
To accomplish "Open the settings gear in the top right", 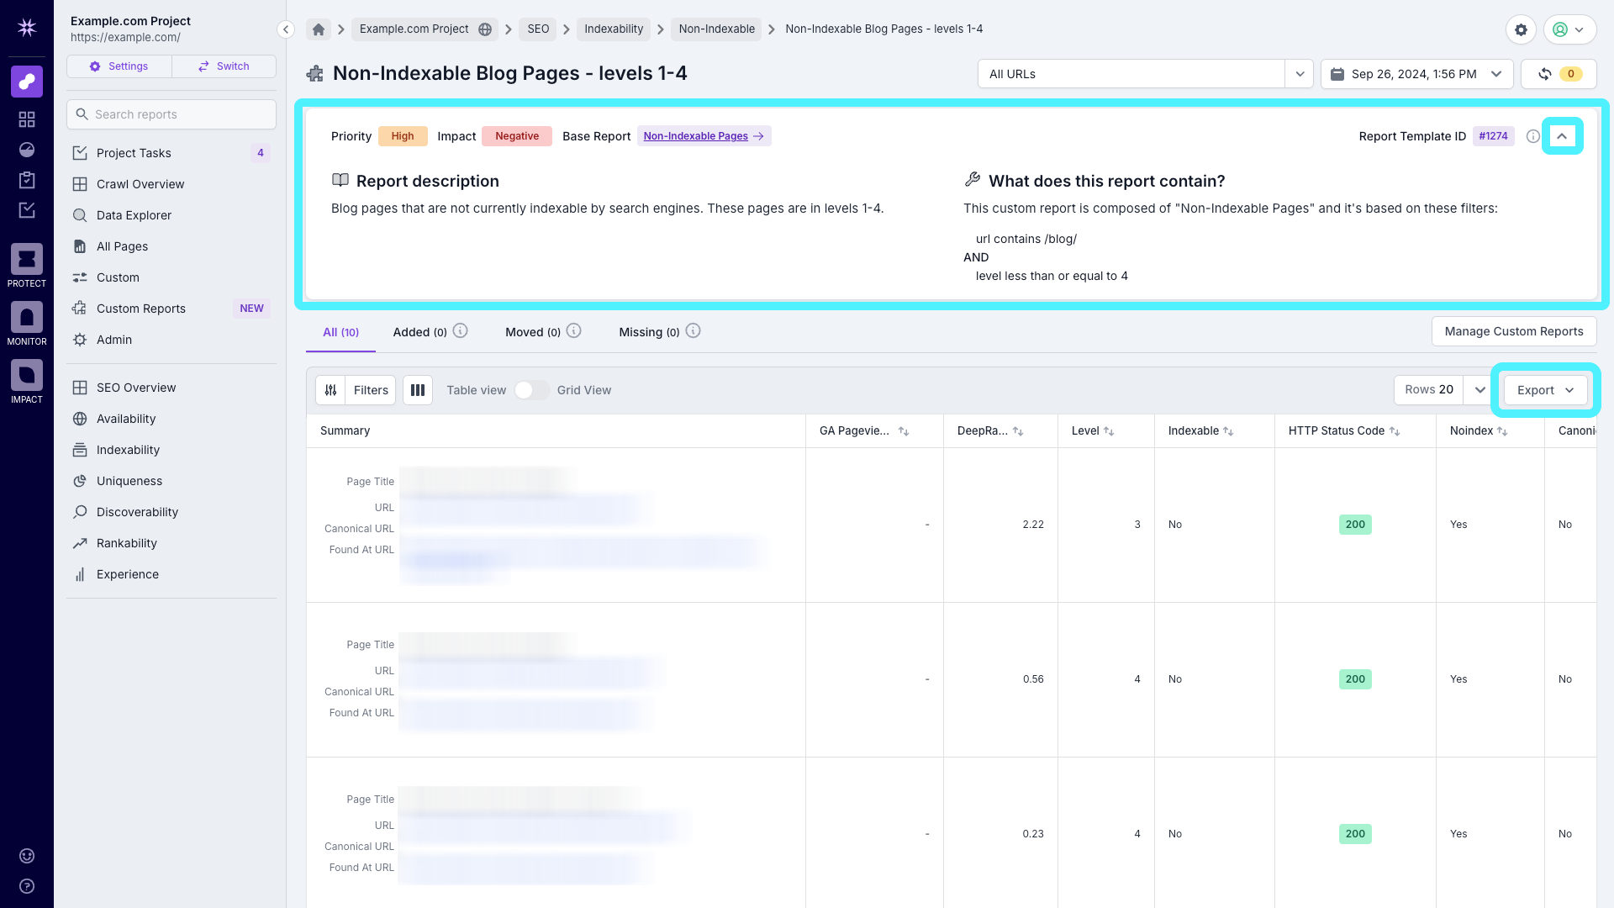I will point(1522,29).
